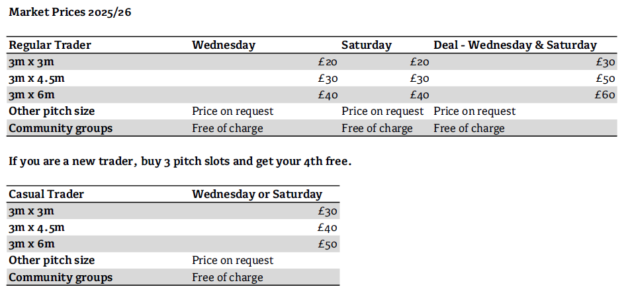
Task: Click the Wednesday or Saturday column header
Action: pyautogui.click(x=257, y=194)
